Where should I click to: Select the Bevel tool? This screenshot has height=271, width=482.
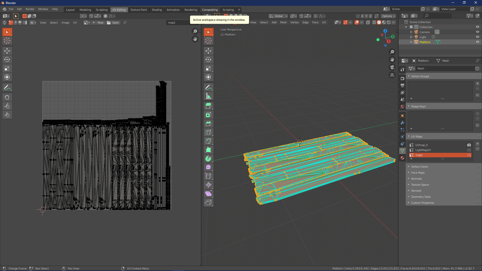208,124
